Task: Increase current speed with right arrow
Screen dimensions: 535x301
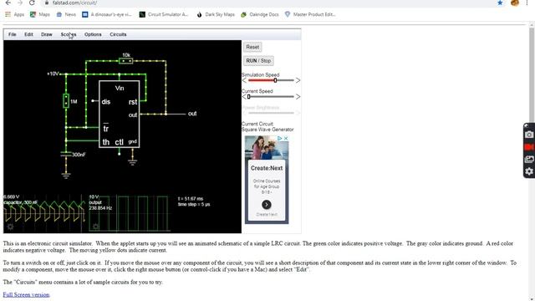Action: 298,97
